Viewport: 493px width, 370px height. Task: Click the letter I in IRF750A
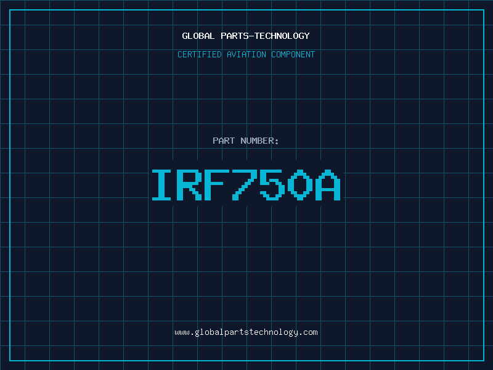[163, 184]
